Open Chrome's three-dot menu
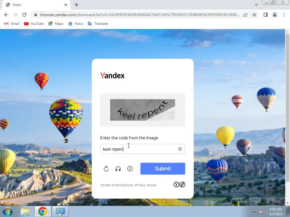Screen dimensions: 290x217 (x=284, y=15)
